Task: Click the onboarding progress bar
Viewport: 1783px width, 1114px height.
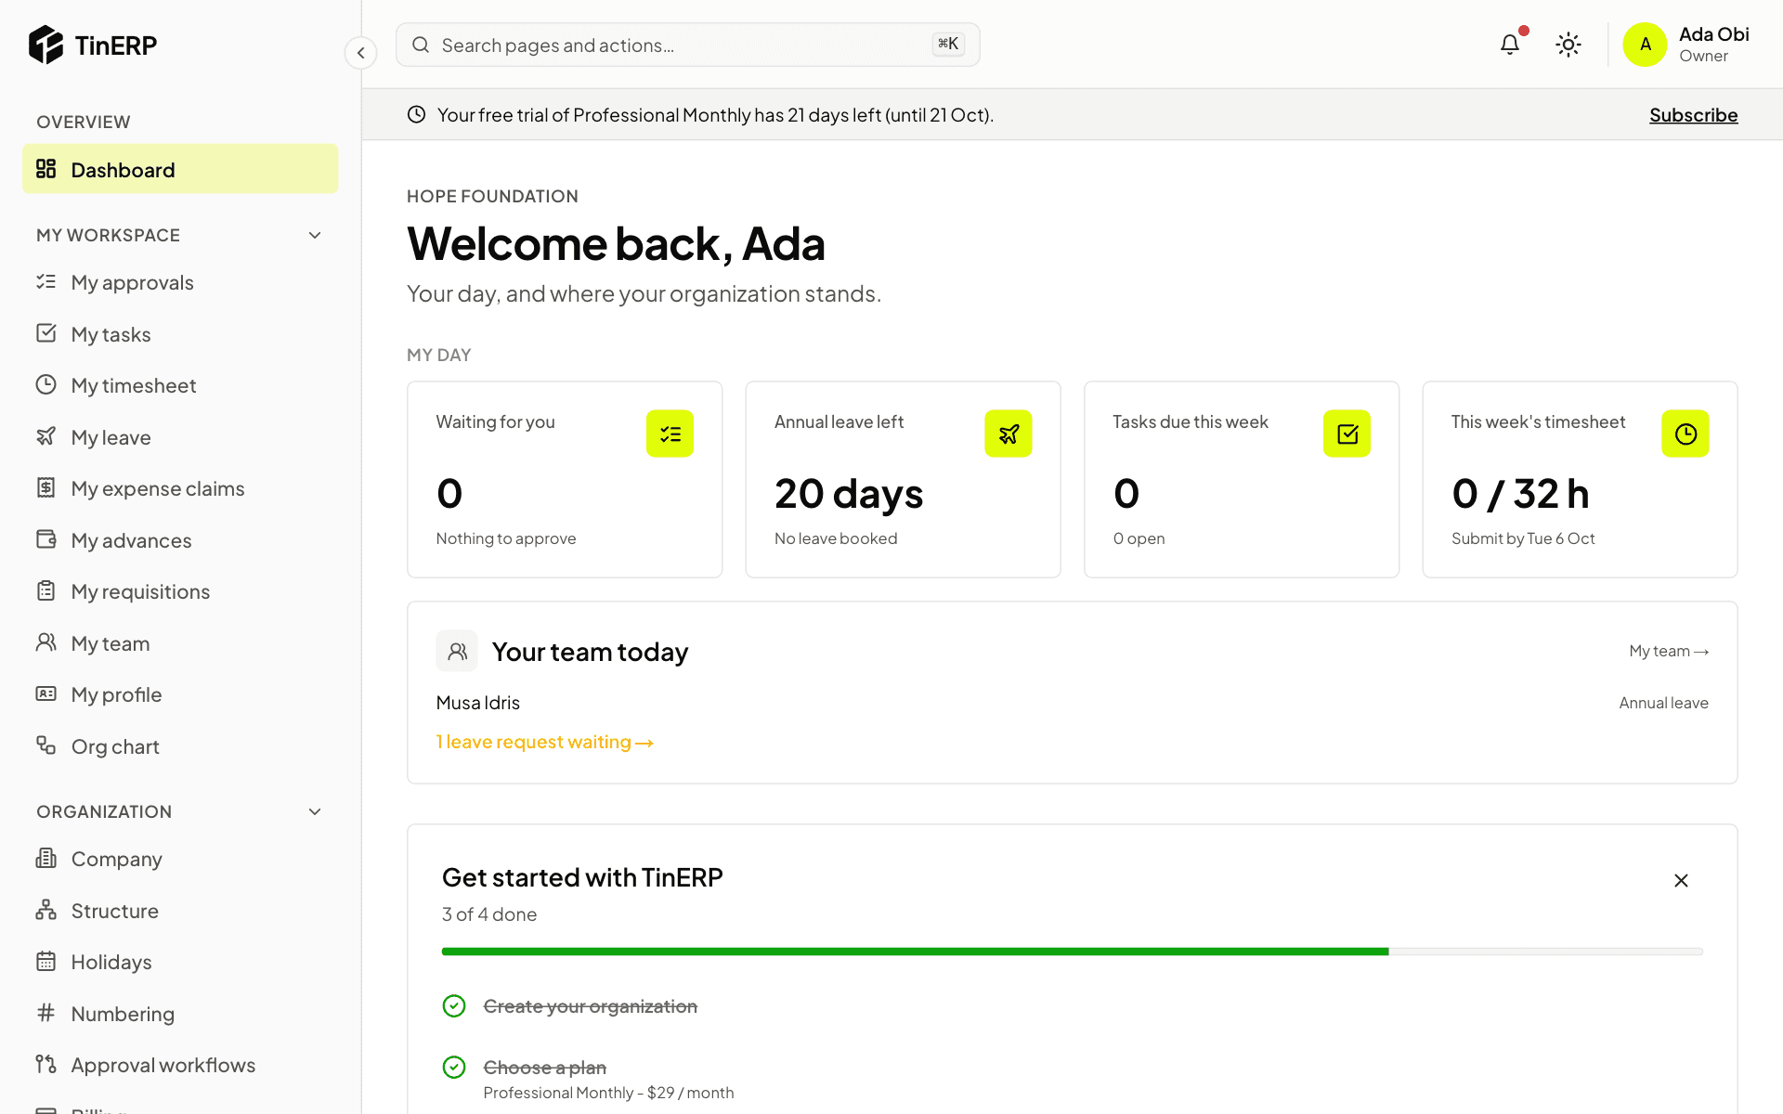Action: (1072, 952)
